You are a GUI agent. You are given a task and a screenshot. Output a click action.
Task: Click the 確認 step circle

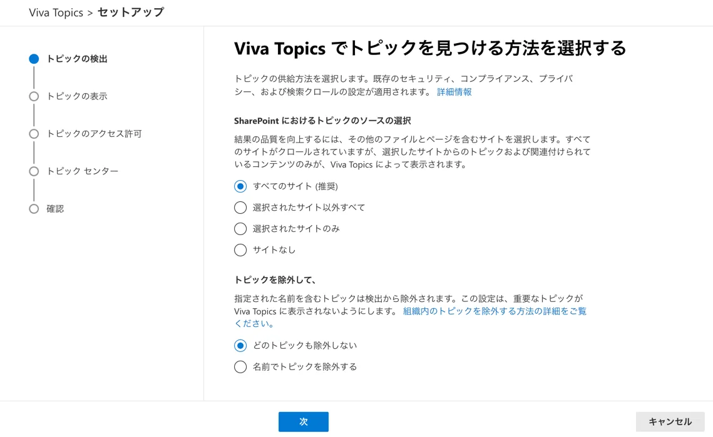[x=34, y=209]
